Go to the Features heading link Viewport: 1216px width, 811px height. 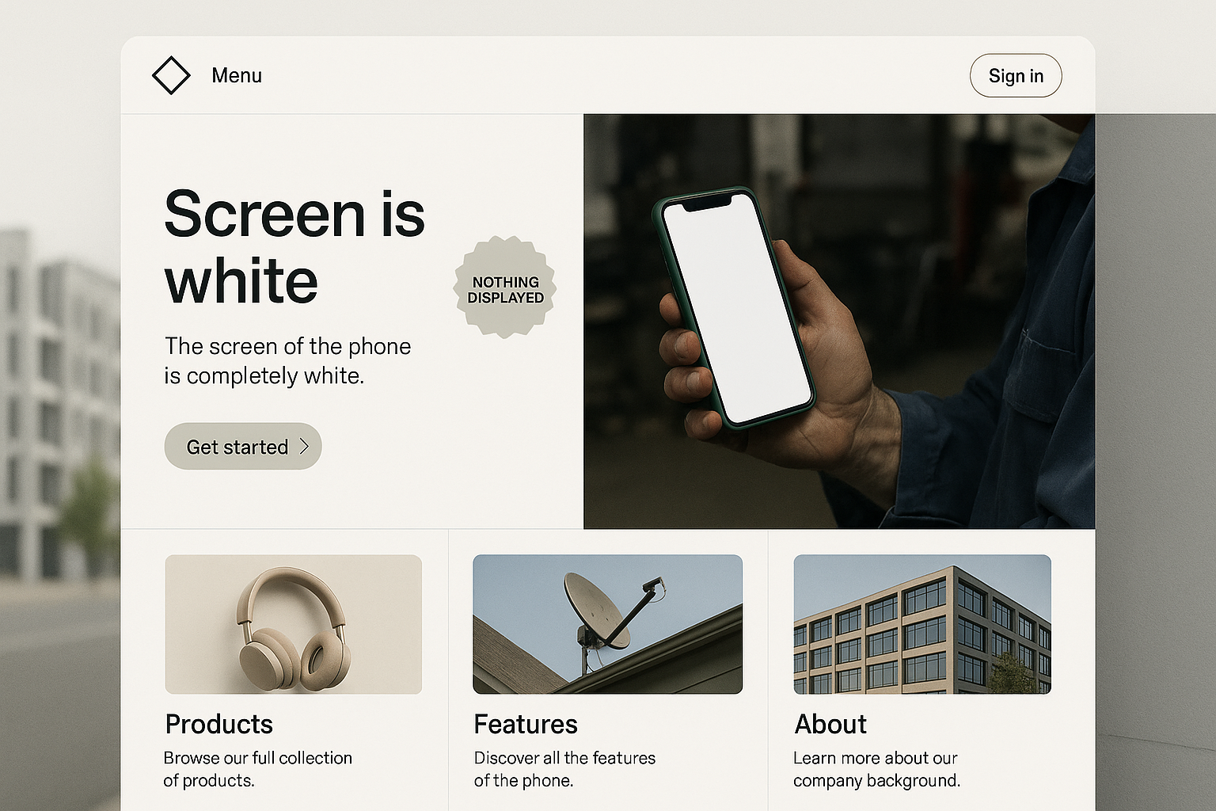[525, 724]
